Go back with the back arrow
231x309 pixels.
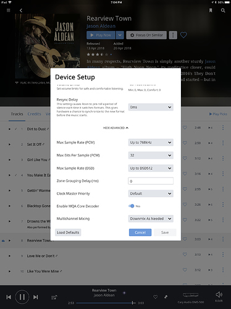[x=21, y=11]
